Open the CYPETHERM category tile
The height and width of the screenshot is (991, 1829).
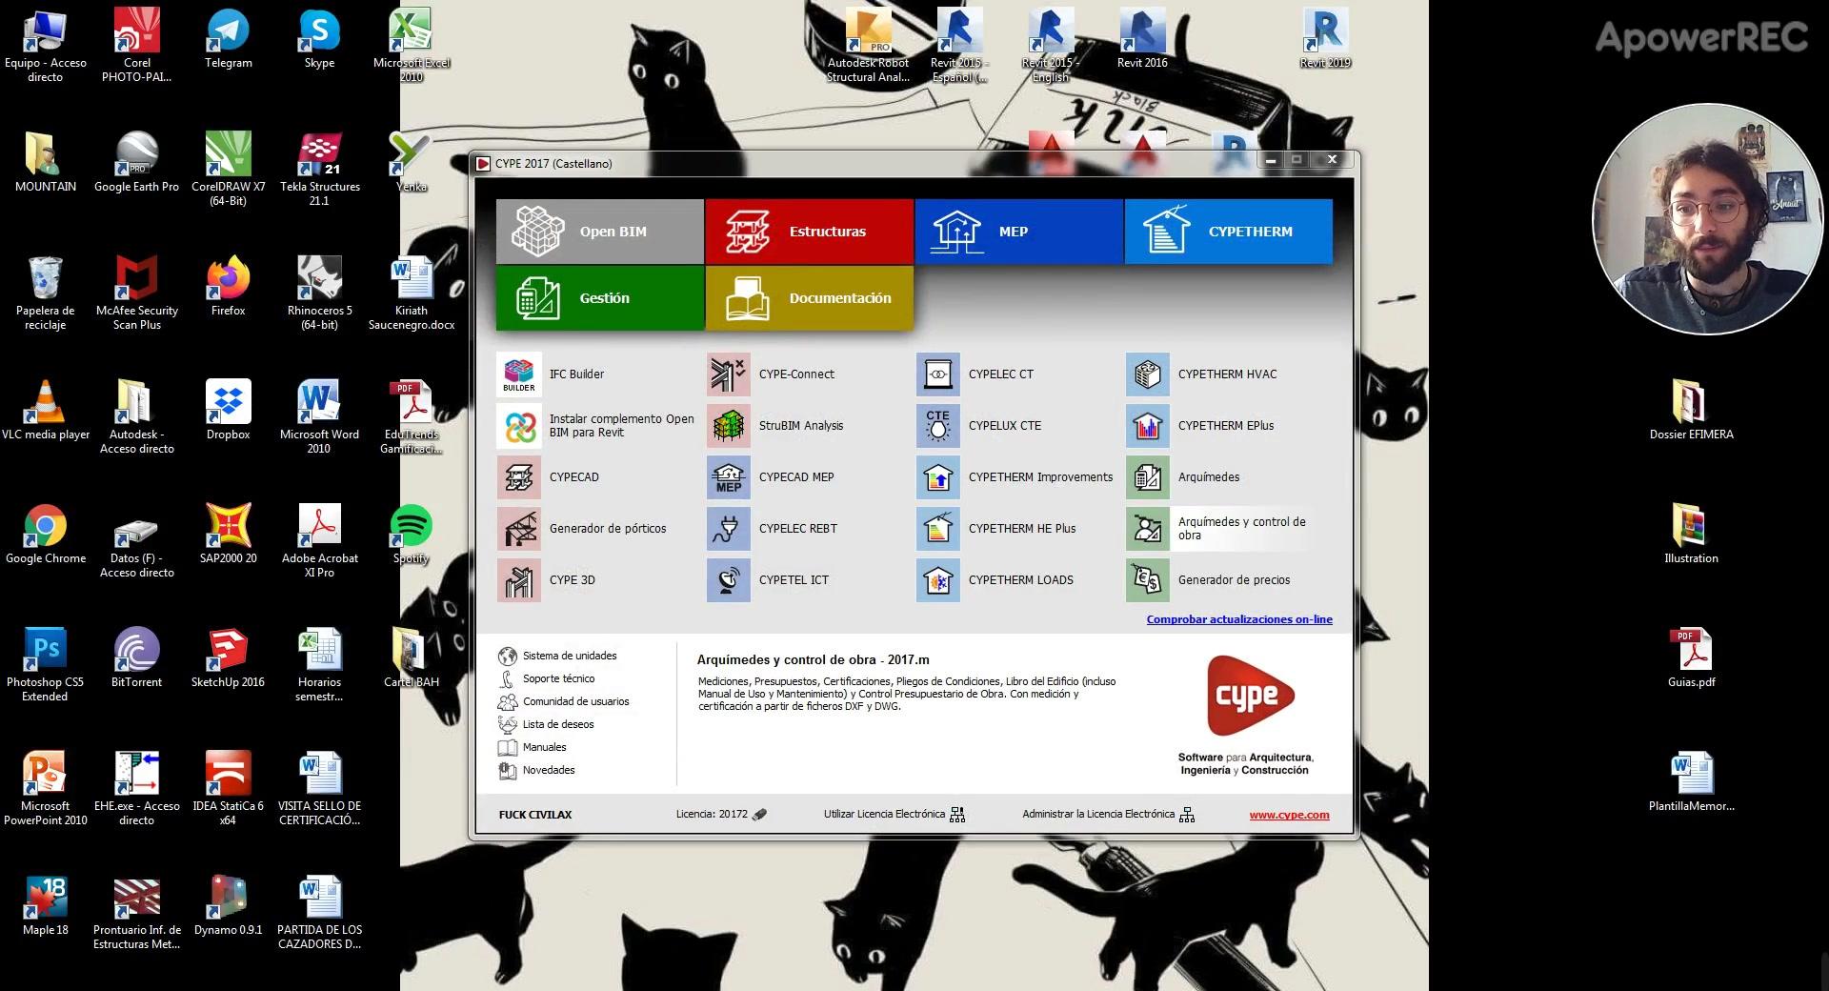point(1229,232)
